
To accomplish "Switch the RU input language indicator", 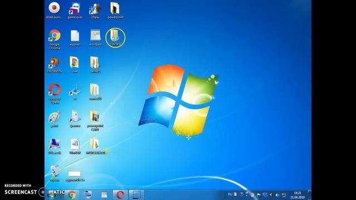I will [230, 194].
